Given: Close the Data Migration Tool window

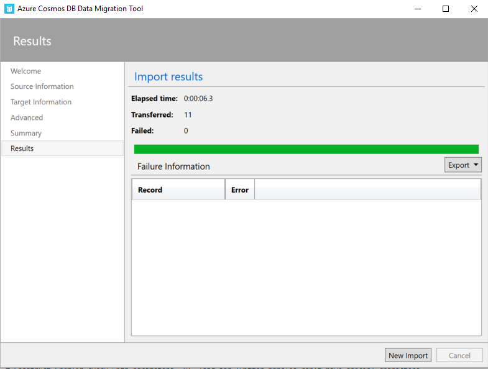Looking at the screenshot, I should point(474,9).
